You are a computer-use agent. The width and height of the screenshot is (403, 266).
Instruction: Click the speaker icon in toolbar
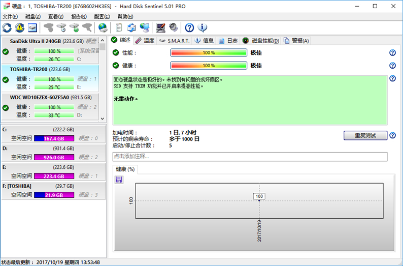pyautogui.click(x=173, y=27)
